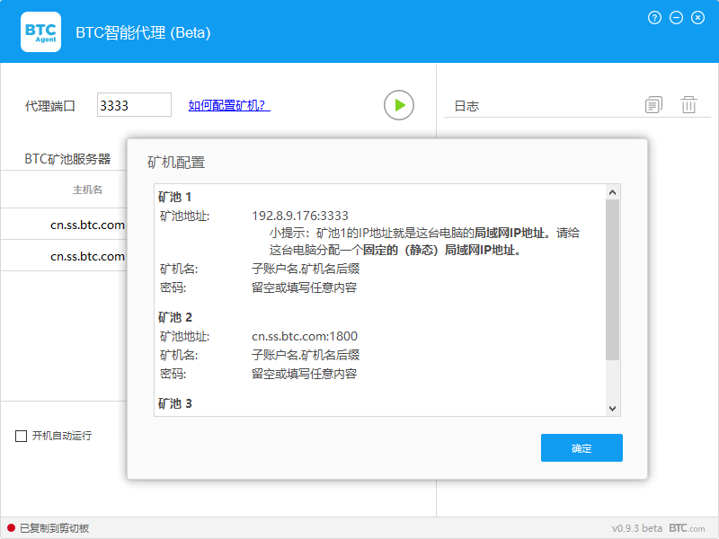Click the 确定 button
Viewport: 719px width, 539px height.
(x=581, y=447)
